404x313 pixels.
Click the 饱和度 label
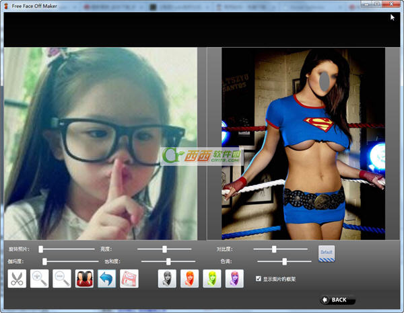[112, 261]
